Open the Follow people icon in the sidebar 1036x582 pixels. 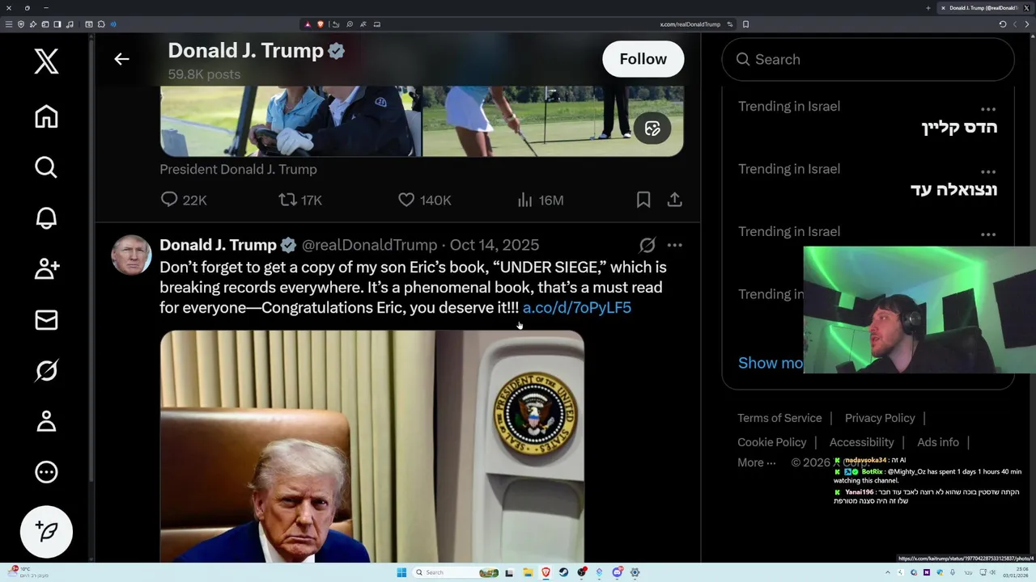click(x=46, y=268)
